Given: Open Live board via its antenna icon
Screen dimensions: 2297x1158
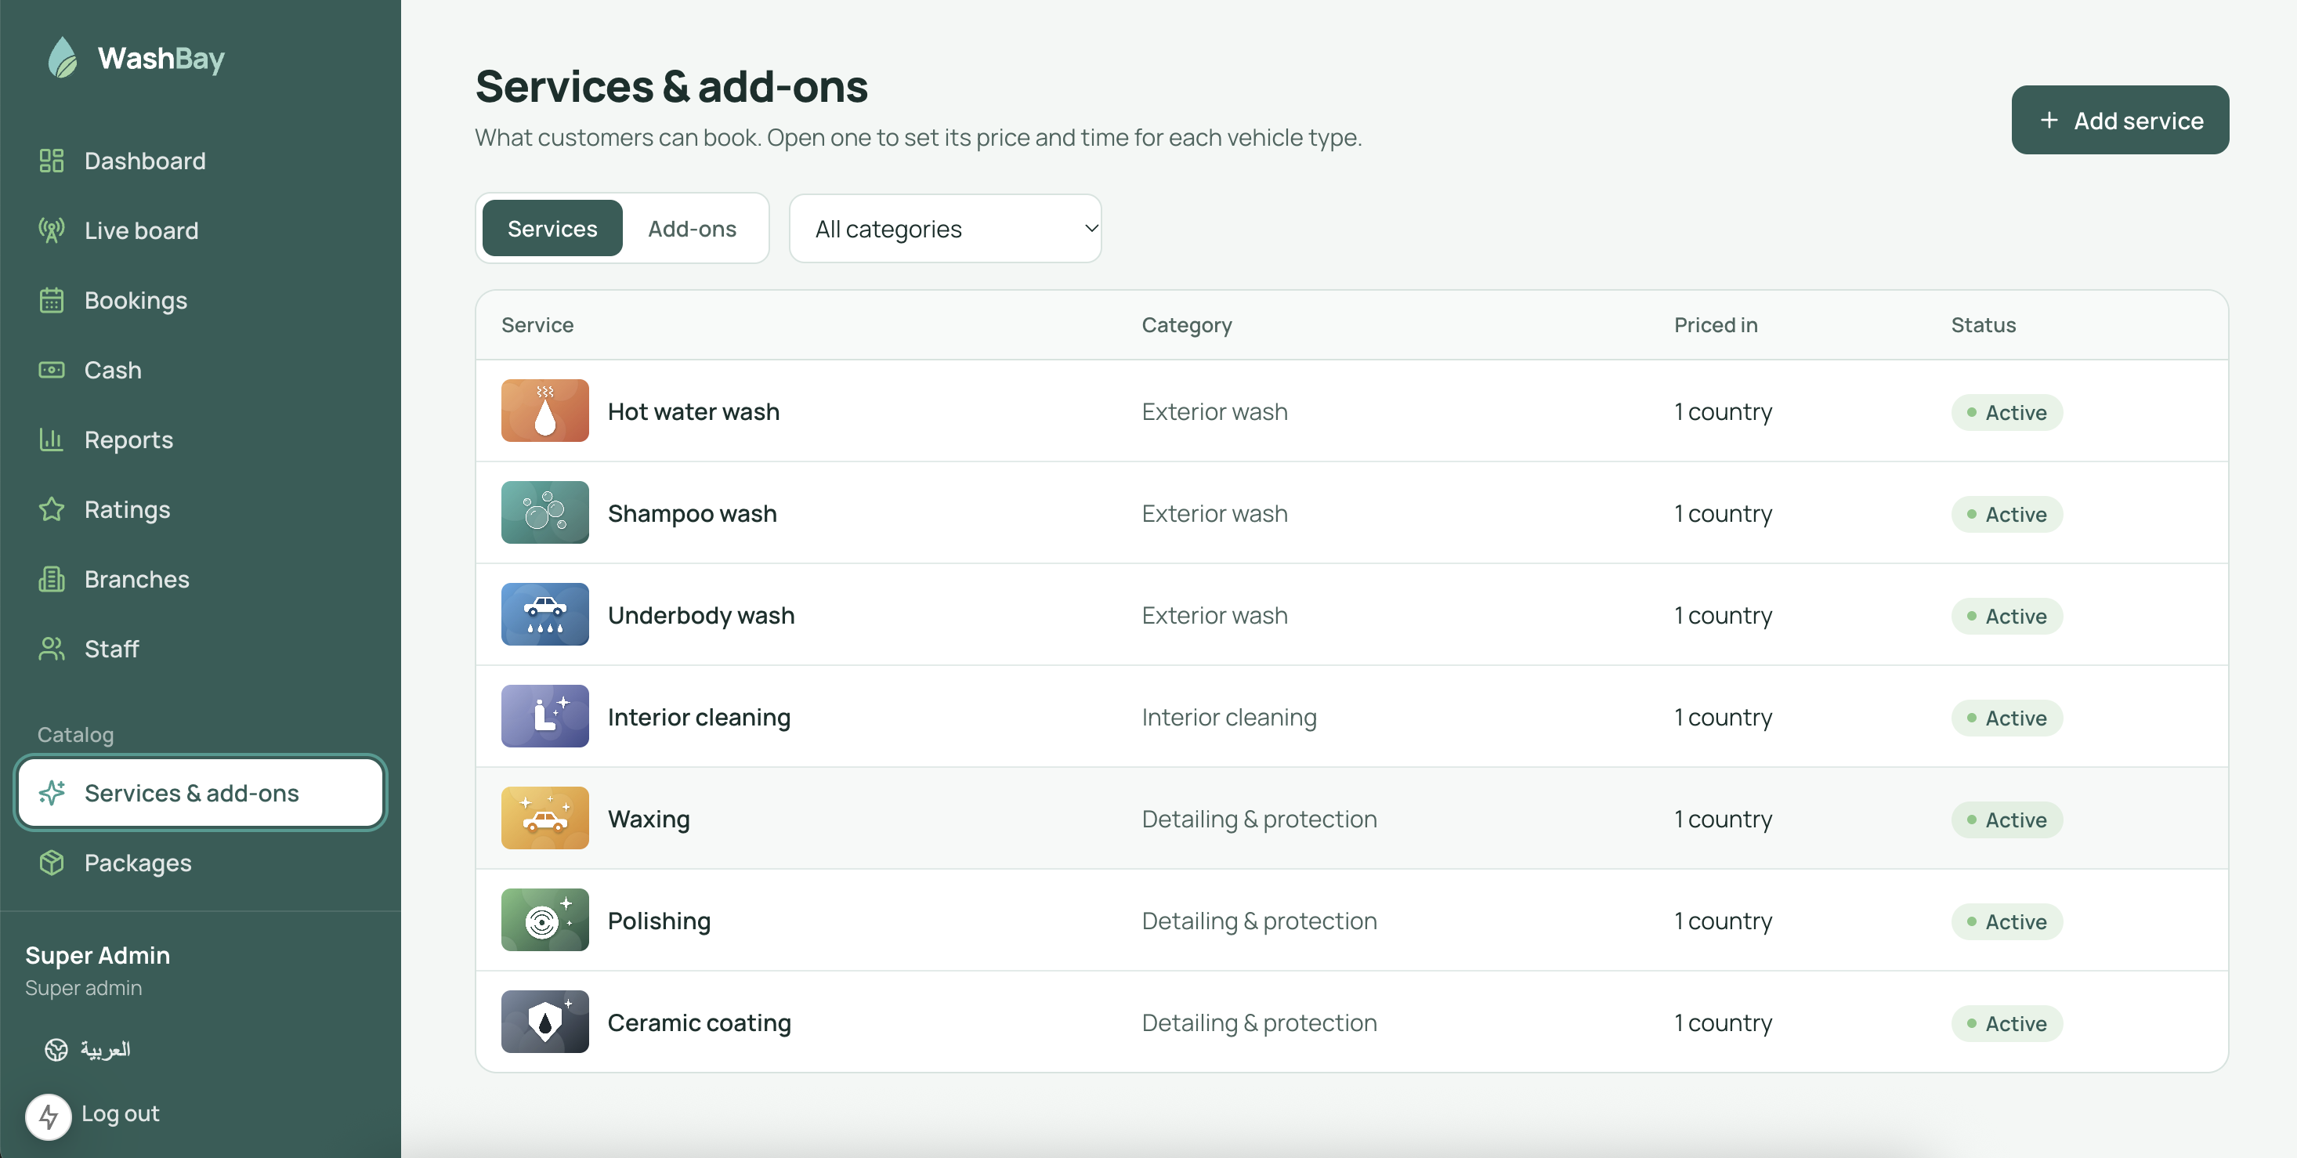Looking at the screenshot, I should pos(52,230).
